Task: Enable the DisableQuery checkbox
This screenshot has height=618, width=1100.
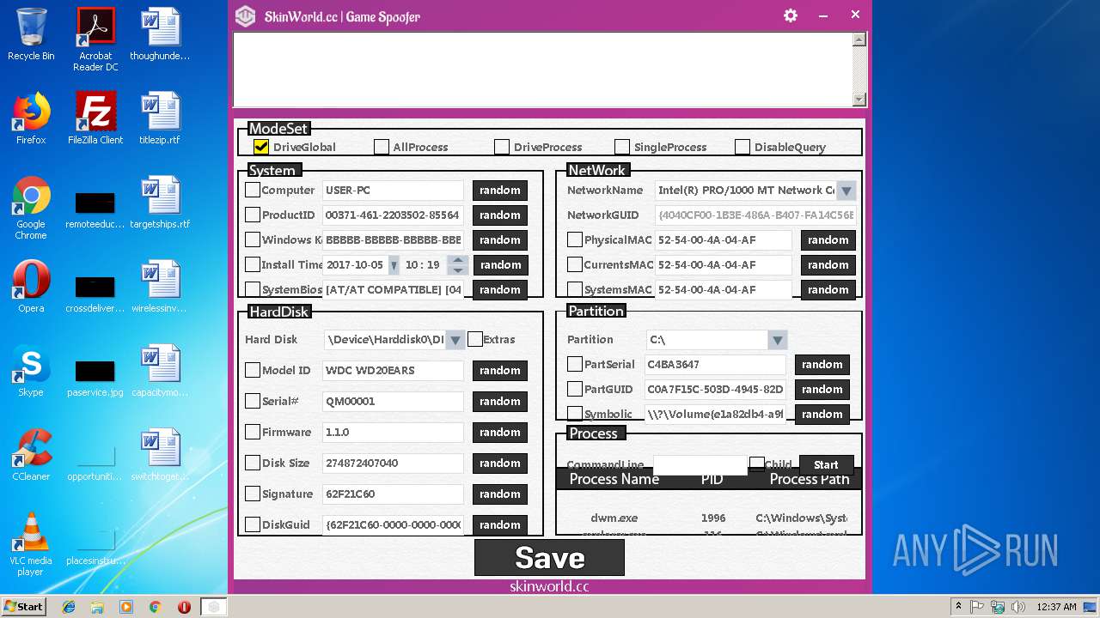Action: click(x=742, y=147)
